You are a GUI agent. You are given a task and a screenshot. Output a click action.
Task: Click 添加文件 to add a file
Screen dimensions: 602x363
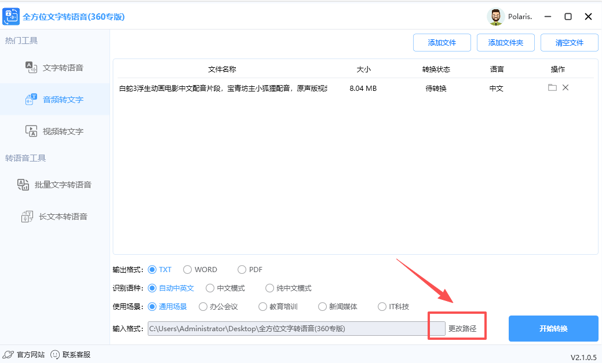442,42
